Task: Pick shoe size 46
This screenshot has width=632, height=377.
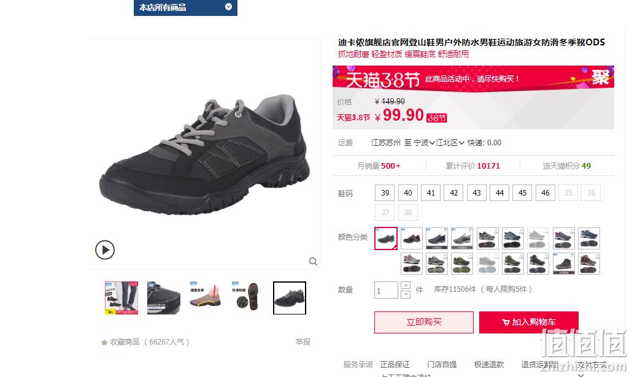Action: click(545, 193)
